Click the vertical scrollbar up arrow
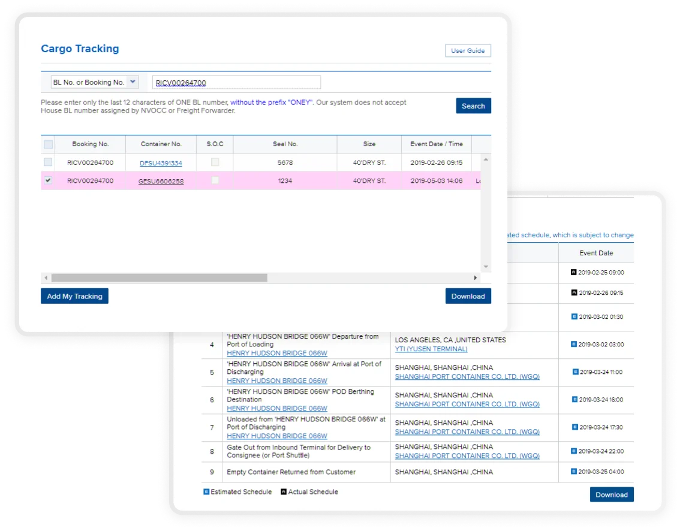Image resolution: width=680 pixels, height=531 pixels. tap(486, 159)
